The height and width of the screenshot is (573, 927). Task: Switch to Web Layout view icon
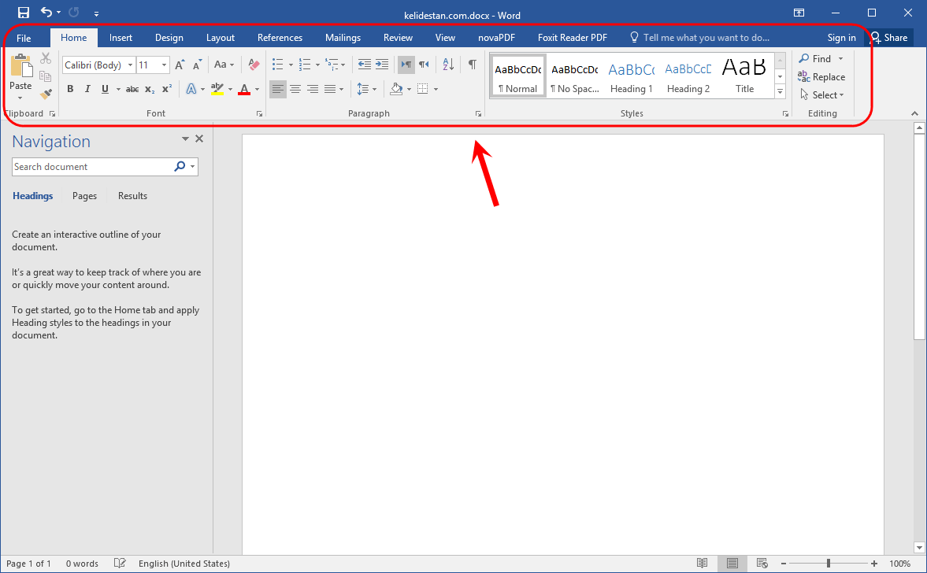[762, 563]
